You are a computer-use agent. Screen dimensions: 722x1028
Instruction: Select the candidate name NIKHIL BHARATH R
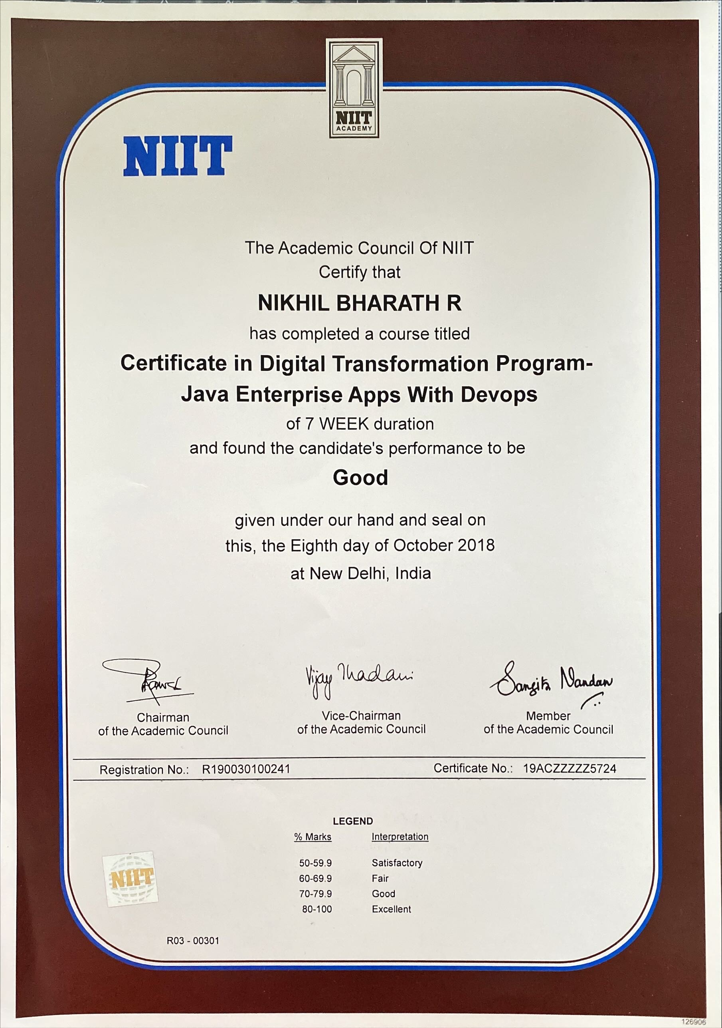(360, 303)
